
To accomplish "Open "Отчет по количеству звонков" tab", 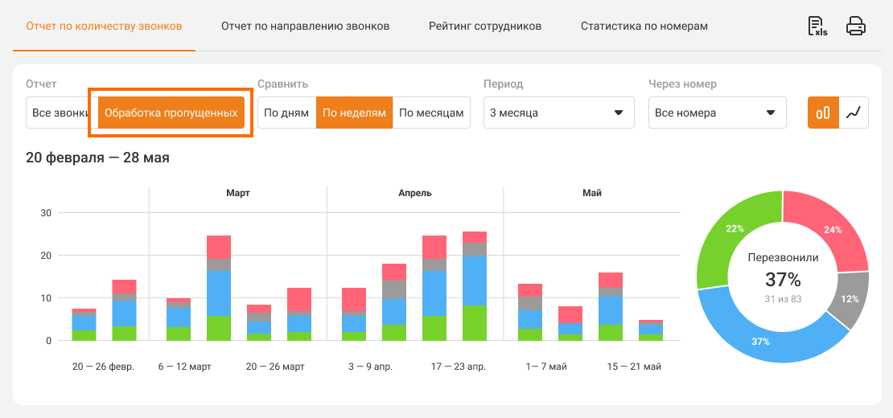I will tap(104, 27).
